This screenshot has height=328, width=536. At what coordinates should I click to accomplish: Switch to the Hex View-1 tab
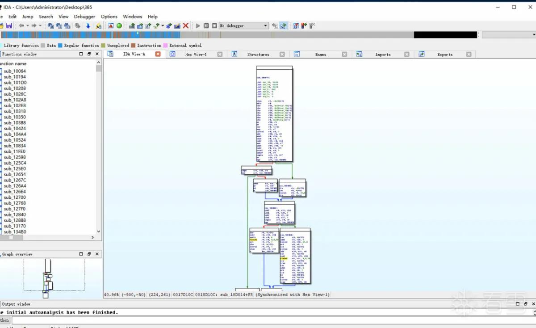click(x=196, y=55)
